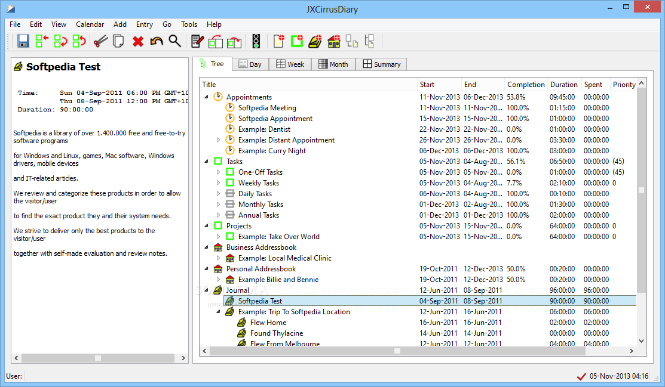The width and height of the screenshot is (665, 387).
Task: Sort by the Title column header
Action: tap(309, 84)
